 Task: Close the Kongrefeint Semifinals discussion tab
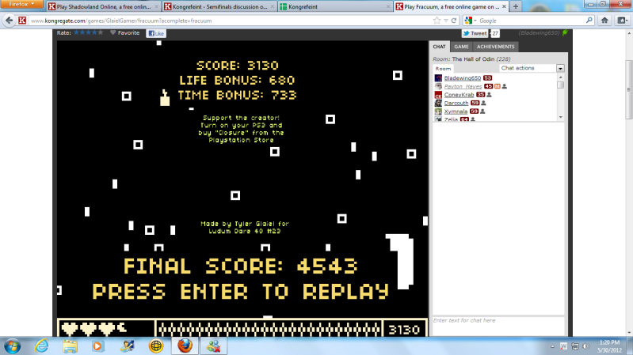(273, 6)
